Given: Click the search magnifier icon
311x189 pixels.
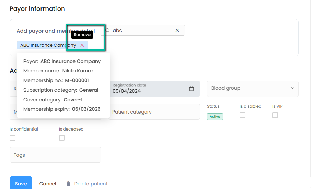Looking at the screenshot, I should pyautogui.click(x=108, y=30).
